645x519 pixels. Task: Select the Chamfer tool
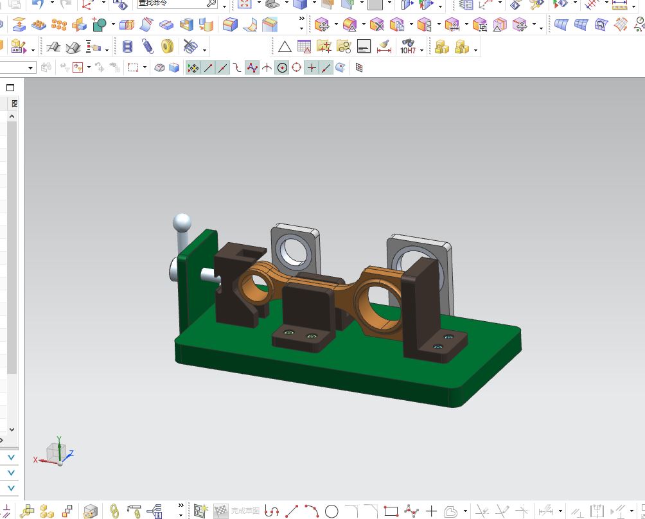coord(270,24)
